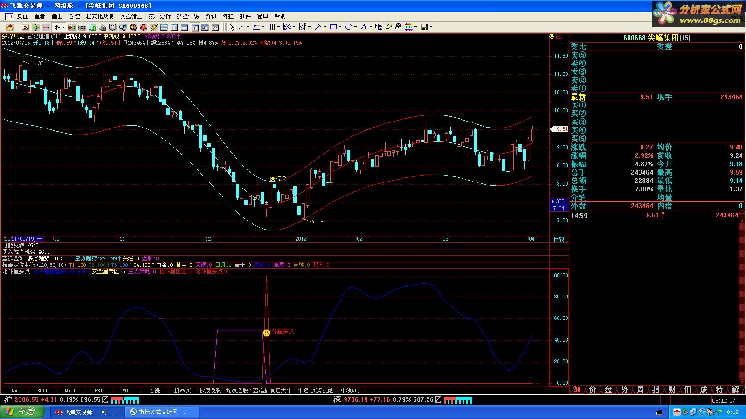Open the 页面 menu
The width and height of the screenshot is (746, 419).
coord(23,16)
